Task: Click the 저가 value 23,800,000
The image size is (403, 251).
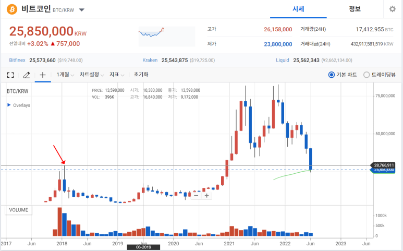Action: tap(278, 44)
